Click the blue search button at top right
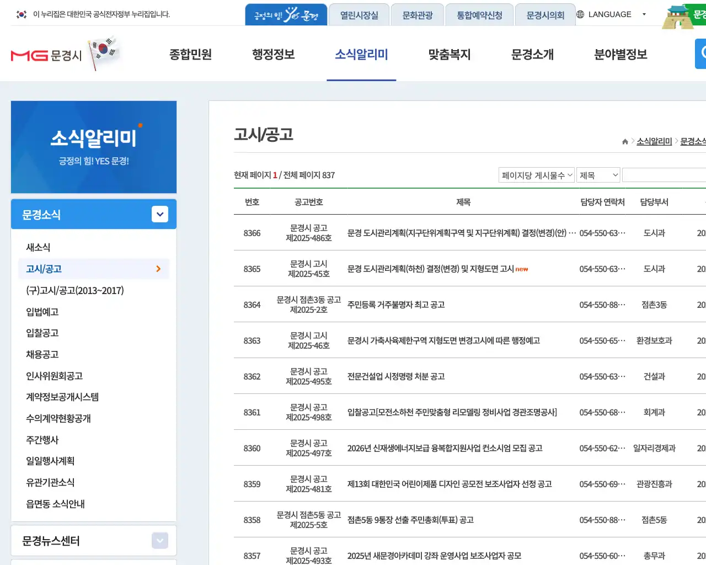 [x=700, y=54]
